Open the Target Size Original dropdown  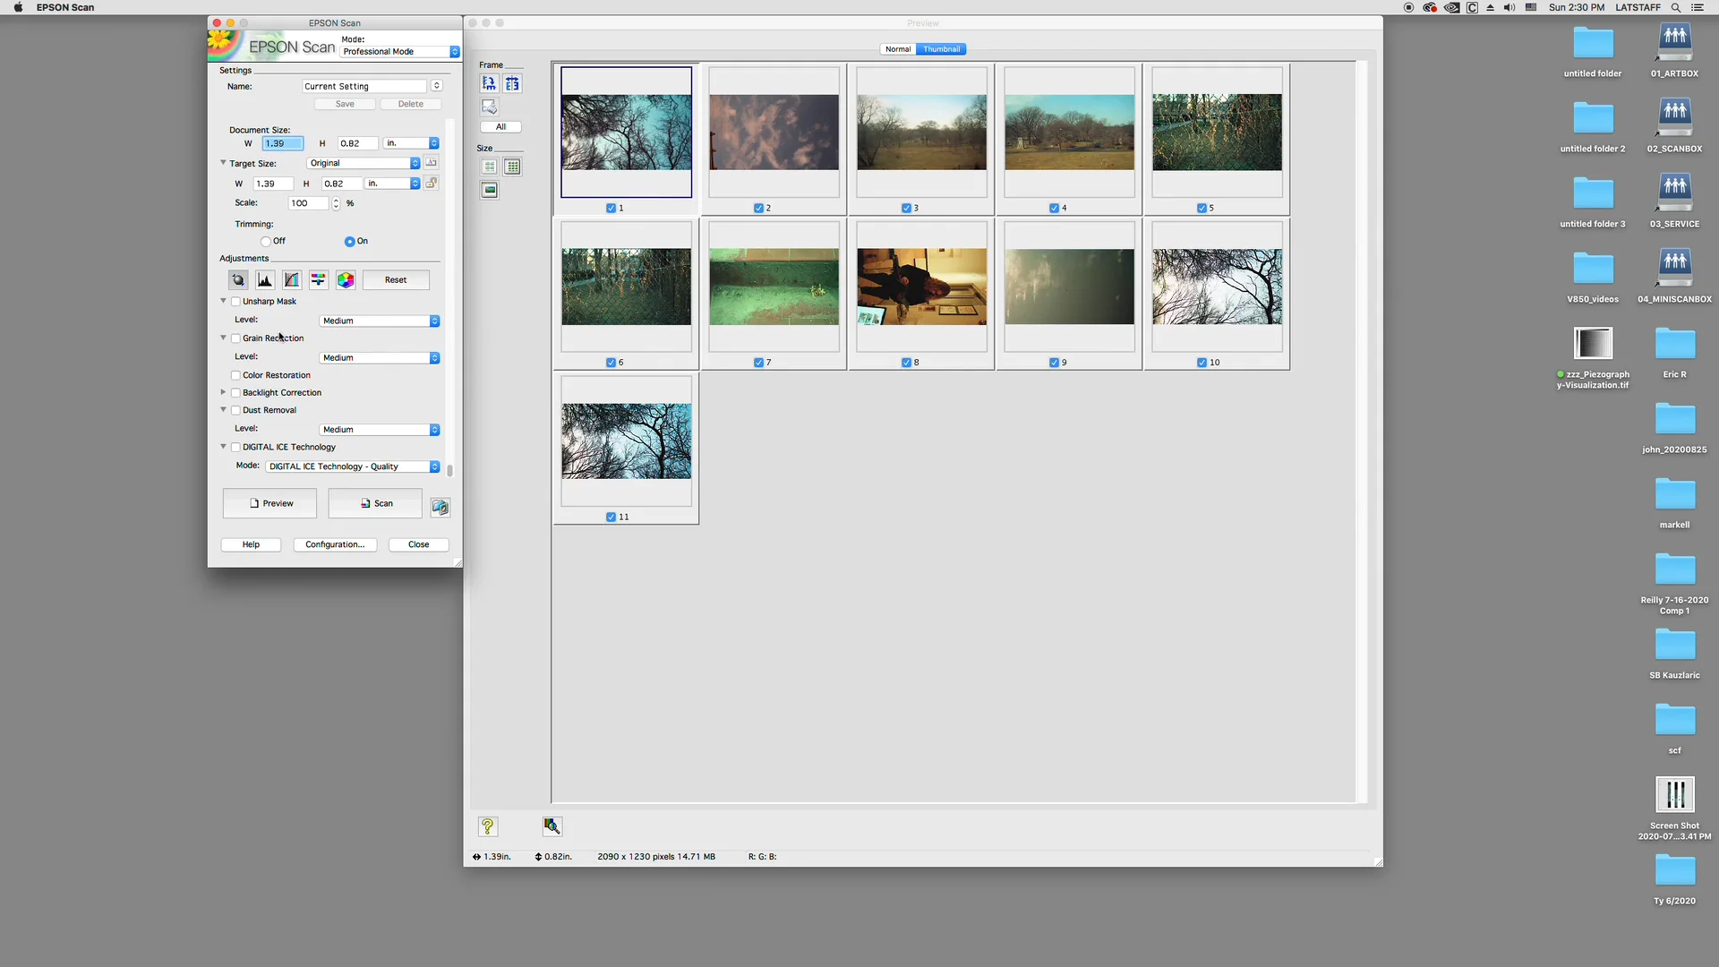click(x=363, y=164)
